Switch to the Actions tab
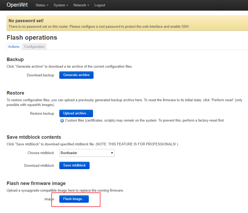 (14, 47)
